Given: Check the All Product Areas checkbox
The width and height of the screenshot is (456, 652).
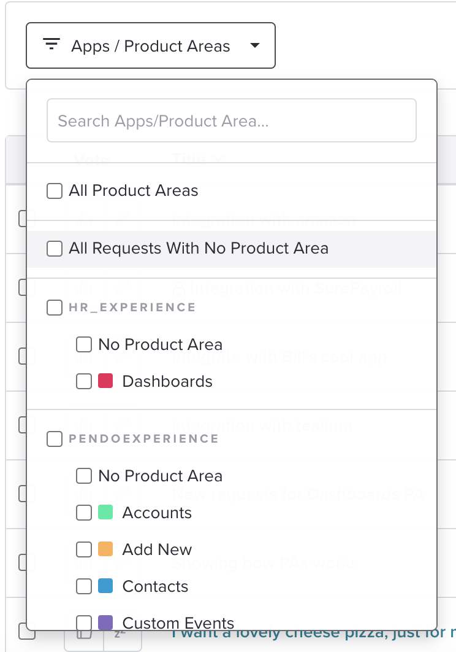Looking at the screenshot, I should [55, 191].
